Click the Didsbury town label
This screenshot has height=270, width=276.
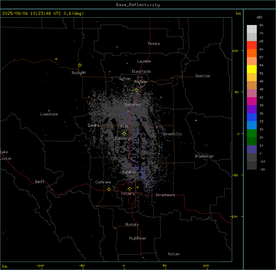coord(123,138)
